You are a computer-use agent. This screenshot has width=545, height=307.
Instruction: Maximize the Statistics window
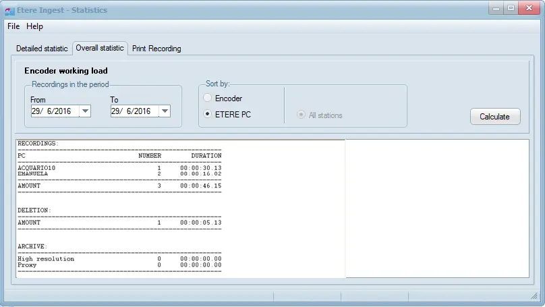[x=511, y=9]
